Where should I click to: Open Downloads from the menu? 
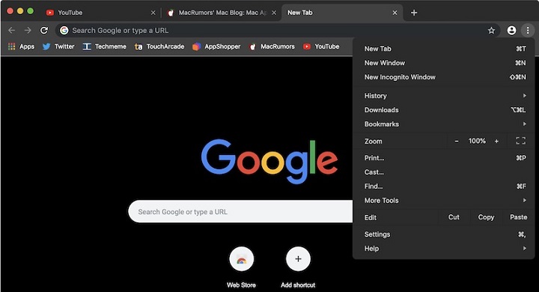pos(443,110)
